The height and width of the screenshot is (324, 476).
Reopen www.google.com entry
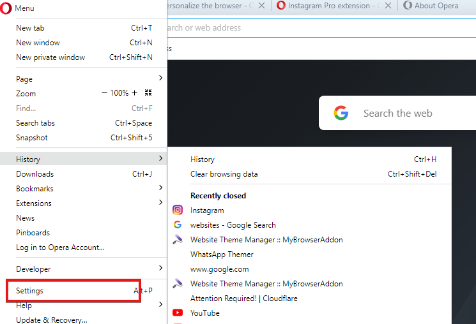(310, 269)
